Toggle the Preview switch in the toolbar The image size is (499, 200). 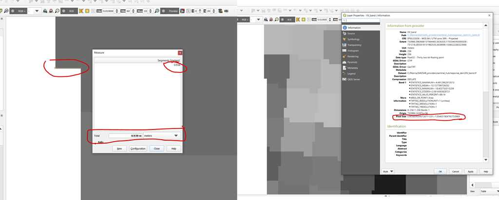[x=164, y=11]
